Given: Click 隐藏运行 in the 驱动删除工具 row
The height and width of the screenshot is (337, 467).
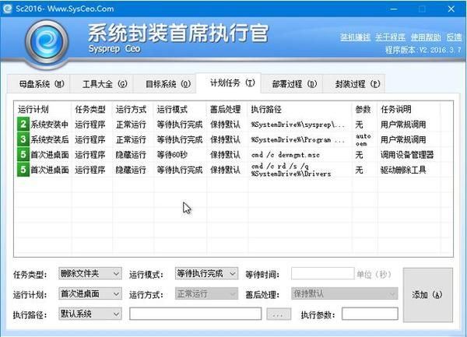Looking at the screenshot, I should click(x=131, y=170).
